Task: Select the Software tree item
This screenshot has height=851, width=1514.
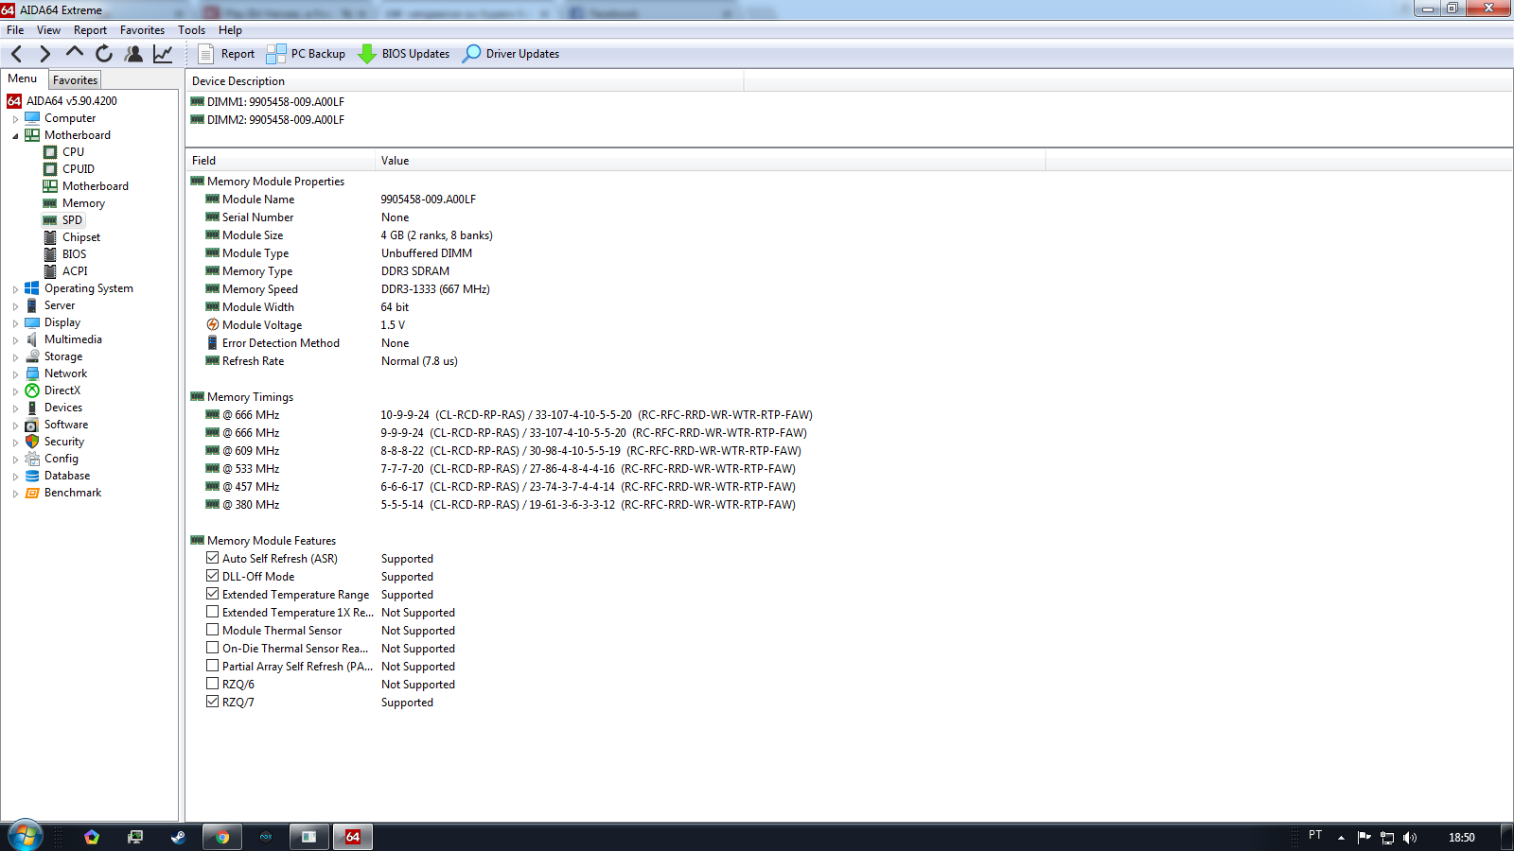Action: 65,425
